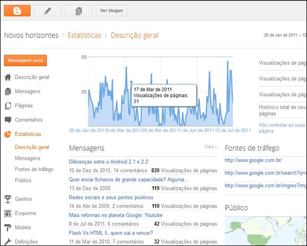Click Novos horizontes blog title

pyautogui.click(x=31, y=35)
